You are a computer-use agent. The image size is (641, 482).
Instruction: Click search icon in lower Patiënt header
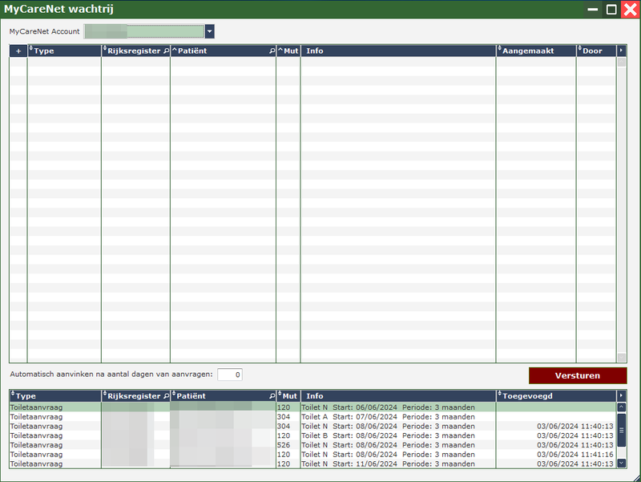point(272,396)
